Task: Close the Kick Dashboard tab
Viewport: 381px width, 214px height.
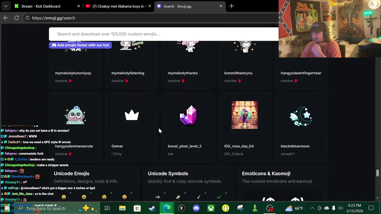Action: 79,6
